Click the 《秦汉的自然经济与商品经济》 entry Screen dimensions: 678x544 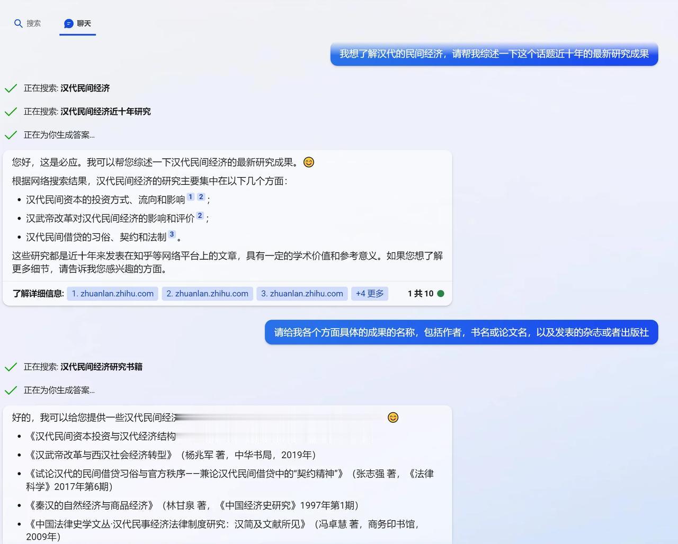193,505
